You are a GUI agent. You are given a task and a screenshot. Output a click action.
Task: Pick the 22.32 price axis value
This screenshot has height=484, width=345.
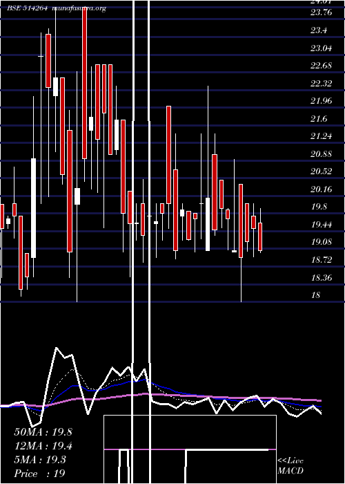[x=322, y=83]
